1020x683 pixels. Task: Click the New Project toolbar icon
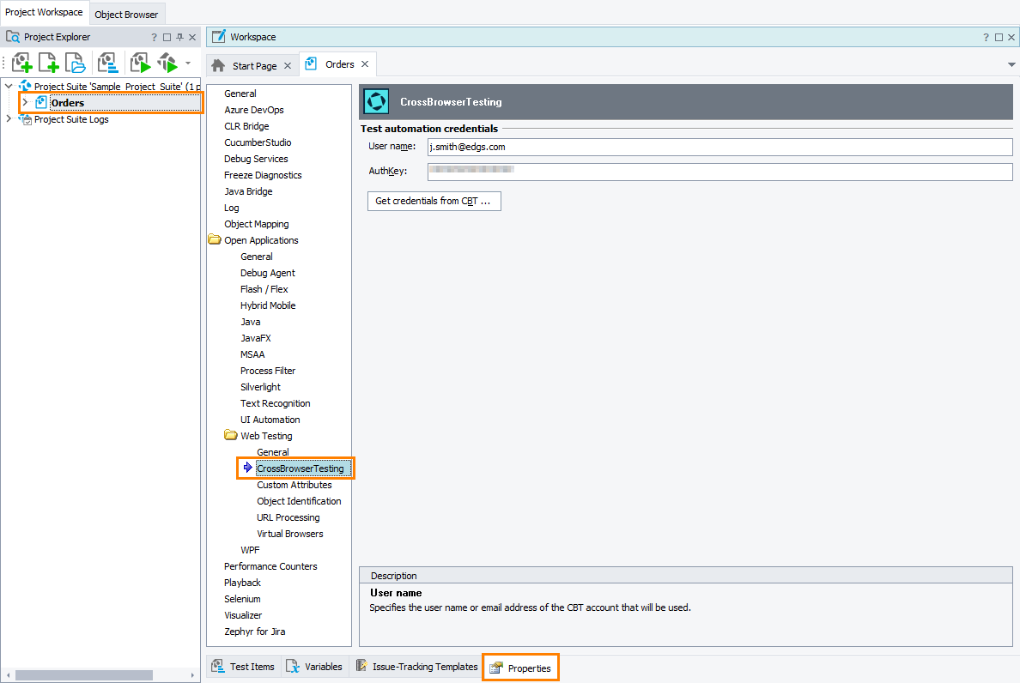click(21, 63)
